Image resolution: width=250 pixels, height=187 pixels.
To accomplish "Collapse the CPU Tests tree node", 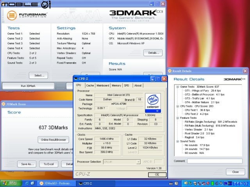I will tap(177, 106).
